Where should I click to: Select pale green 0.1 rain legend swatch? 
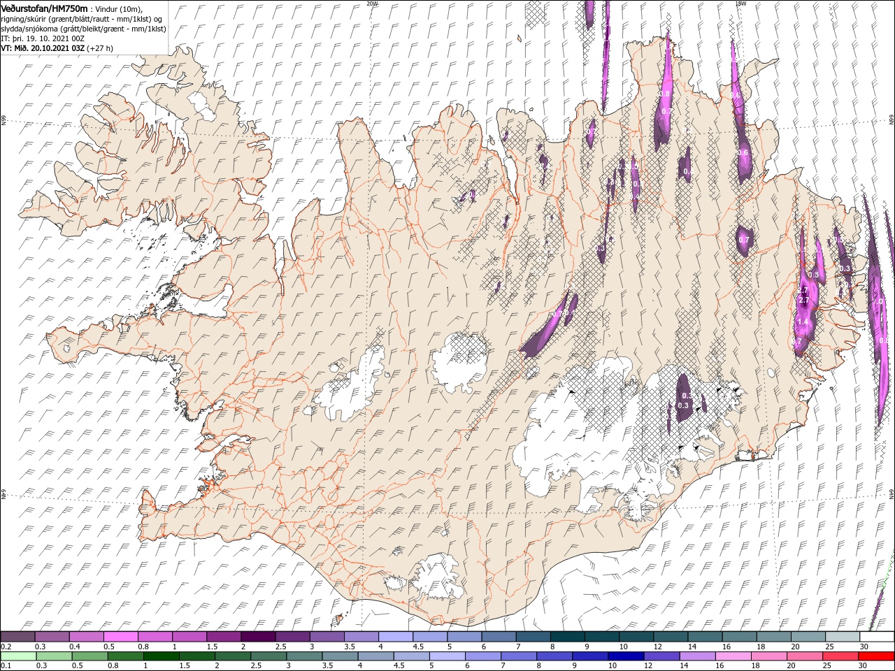18,656
